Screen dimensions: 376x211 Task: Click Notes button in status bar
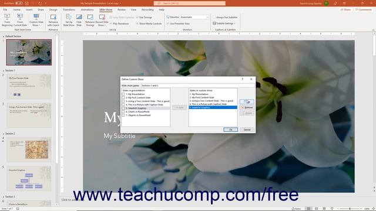(297, 209)
